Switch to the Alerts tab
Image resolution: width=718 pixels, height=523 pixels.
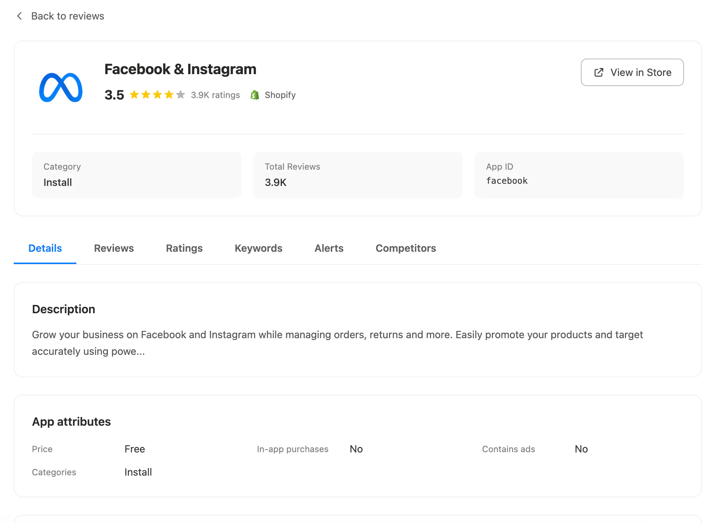tap(329, 248)
